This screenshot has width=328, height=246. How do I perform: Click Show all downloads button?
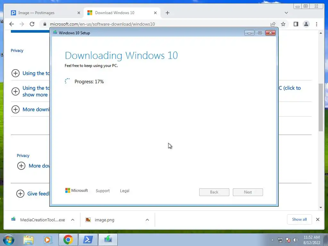(299, 219)
